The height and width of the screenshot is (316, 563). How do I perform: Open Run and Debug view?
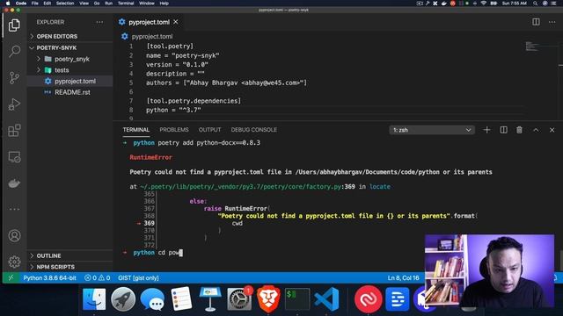tap(14, 104)
